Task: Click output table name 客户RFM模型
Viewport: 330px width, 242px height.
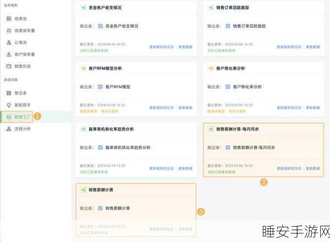Action: coord(118,87)
